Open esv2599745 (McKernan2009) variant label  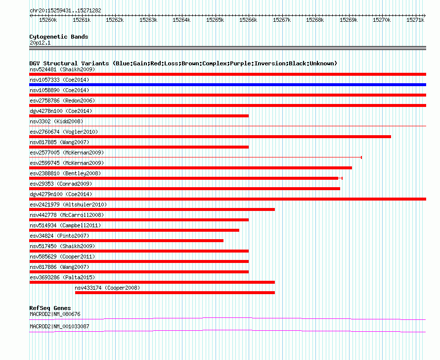[x=67, y=163]
